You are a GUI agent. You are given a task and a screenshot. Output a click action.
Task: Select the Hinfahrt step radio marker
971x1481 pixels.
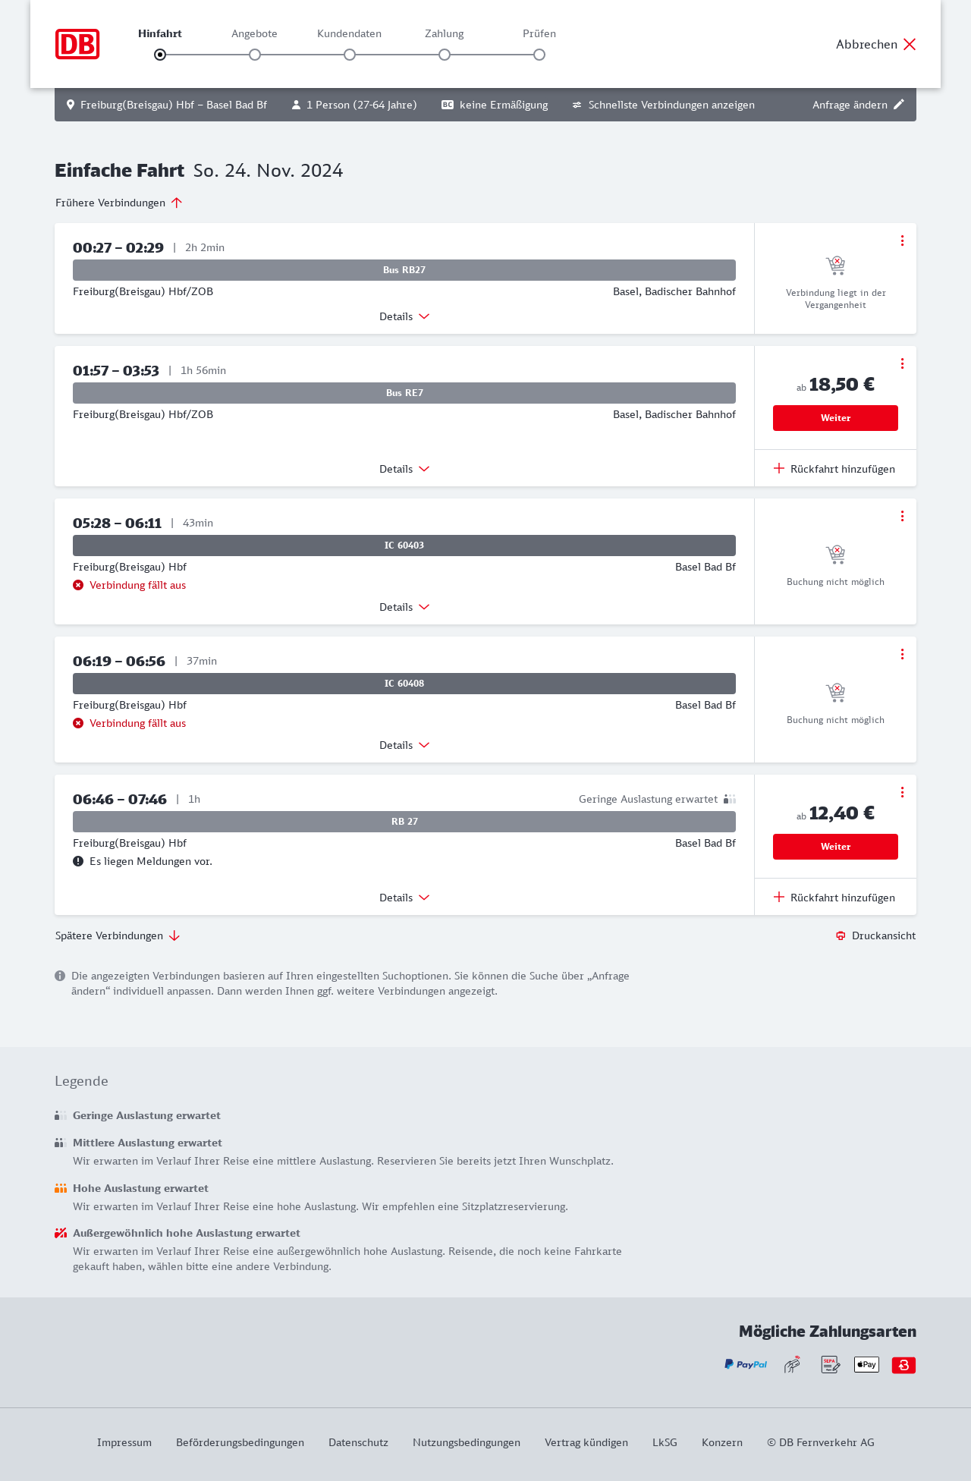click(160, 55)
